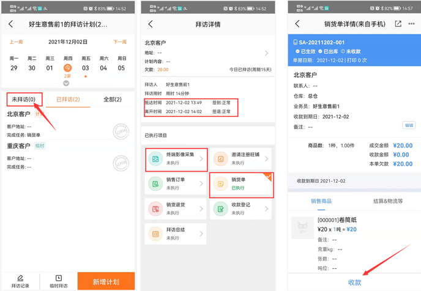Switch to the 已拜访(2) tab
Screen dimensions: 421x291
(68, 100)
